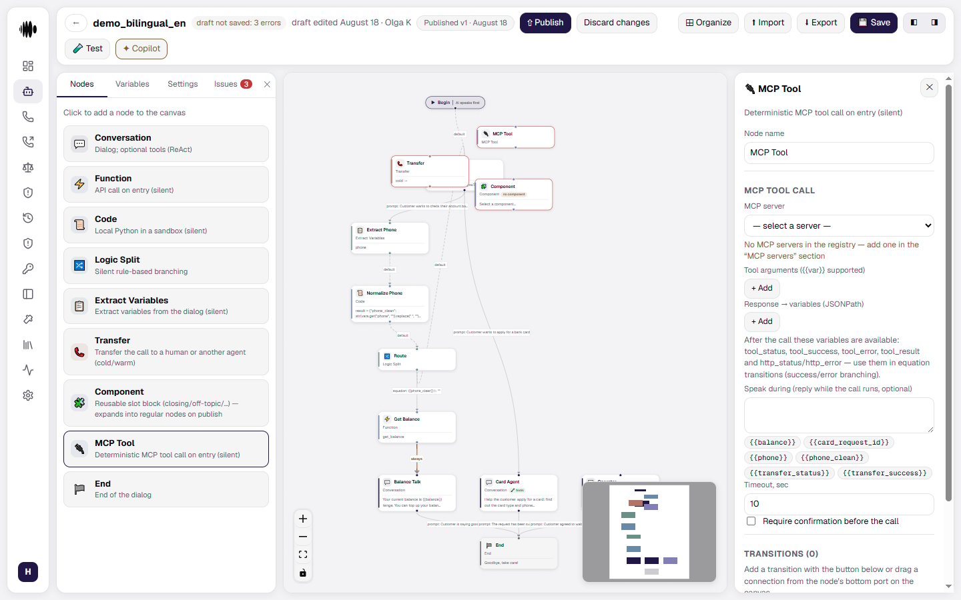Switch to the Nodes tab

[82, 84]
